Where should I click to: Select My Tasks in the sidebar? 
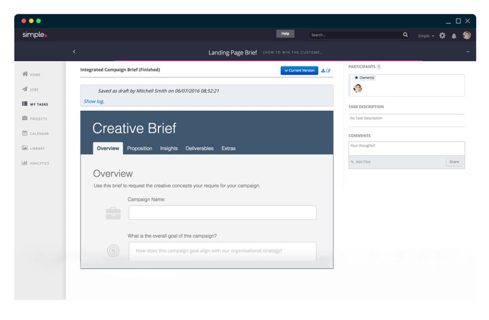[x=35, y=104]
